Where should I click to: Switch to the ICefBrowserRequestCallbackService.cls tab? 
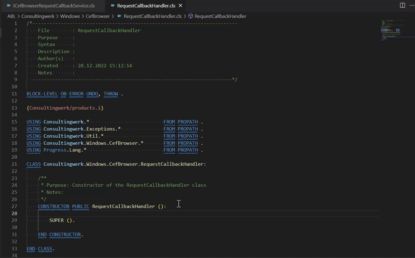point(51,6)
